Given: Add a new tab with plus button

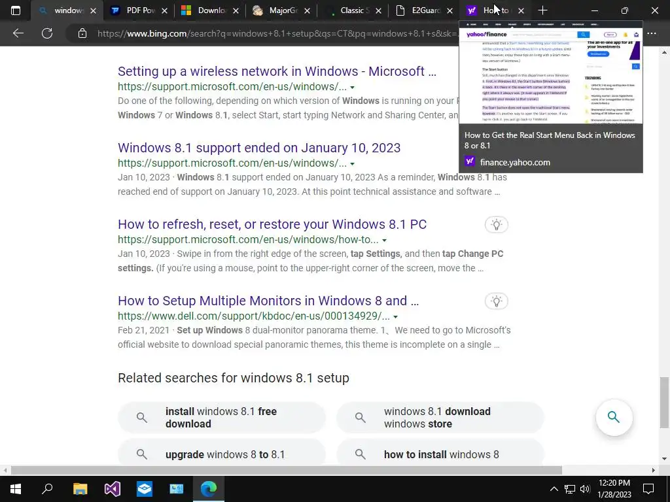Looking at the screenshot, I should (x=542, y=10).
